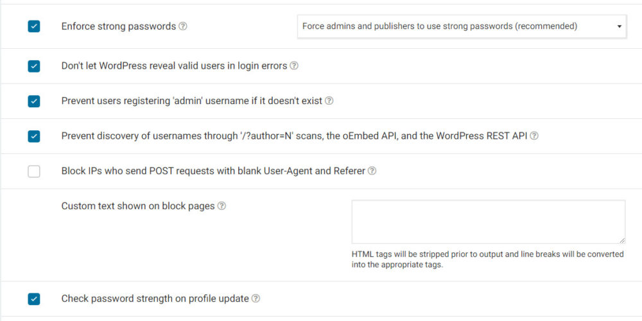
Task: Uncheck Enforce strong passwords checkbox
Action: pyautogui.click(x=34, y=26)
